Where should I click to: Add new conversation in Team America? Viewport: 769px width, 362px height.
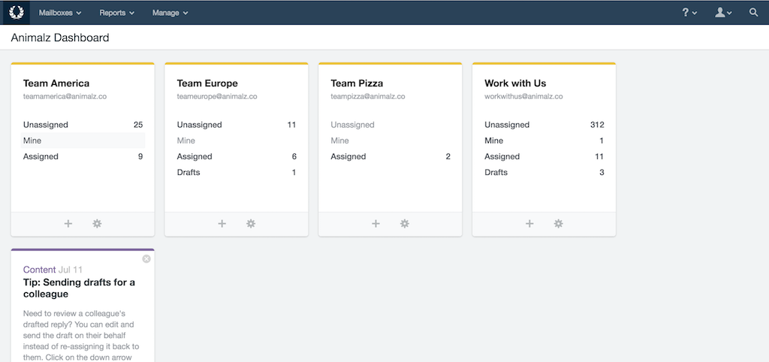pos(68,224)
